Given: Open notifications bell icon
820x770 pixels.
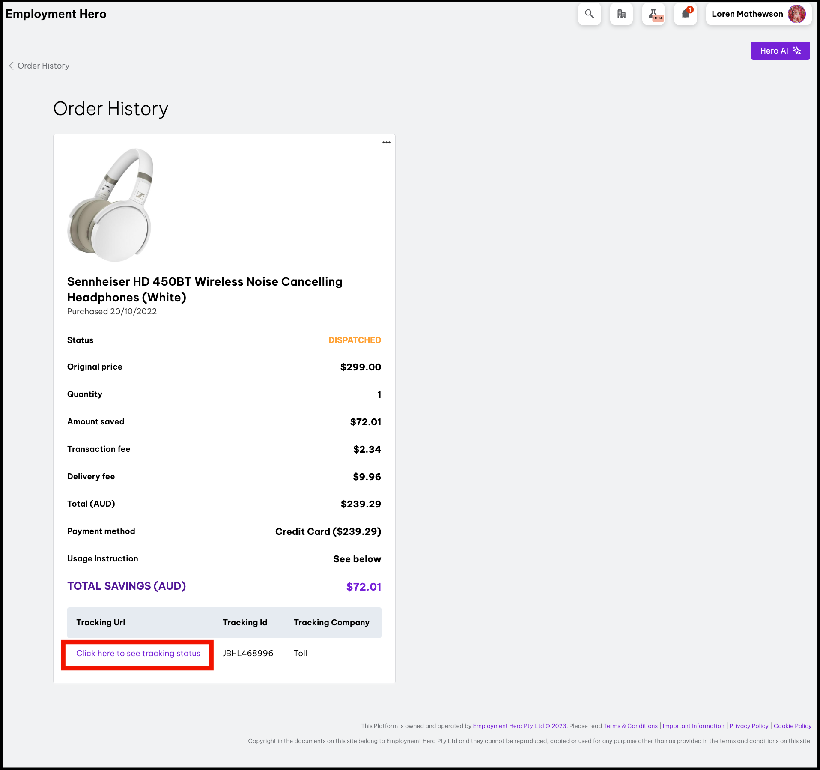Looking at the screenshot, I should coord(686,14).
